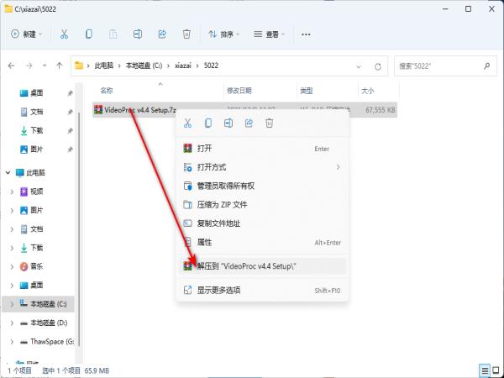Choose 复制文件地址 in the context menu
The image size is (504, 378).
click(x=262, y=223)
